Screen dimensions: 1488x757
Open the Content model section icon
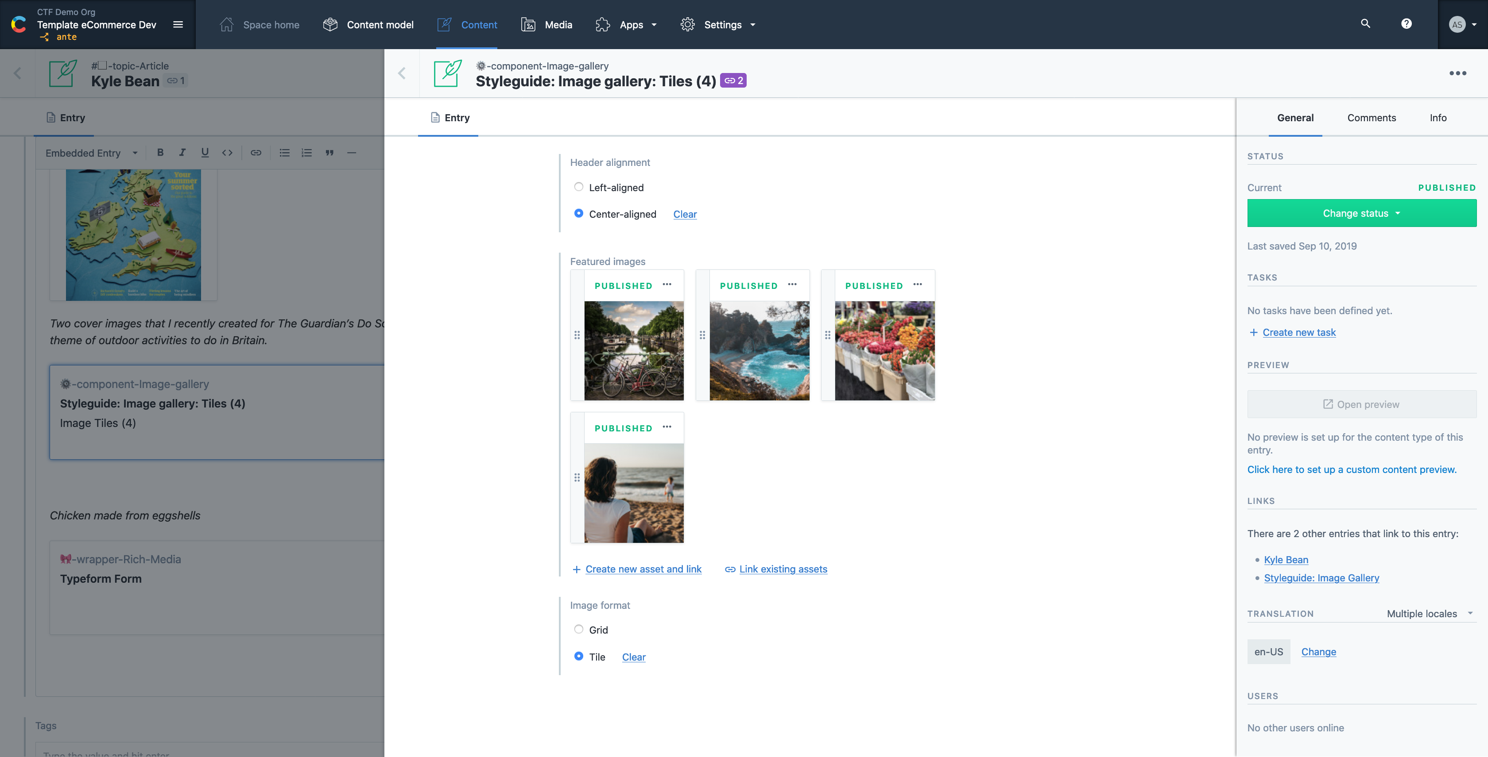(x=330, y=24)
